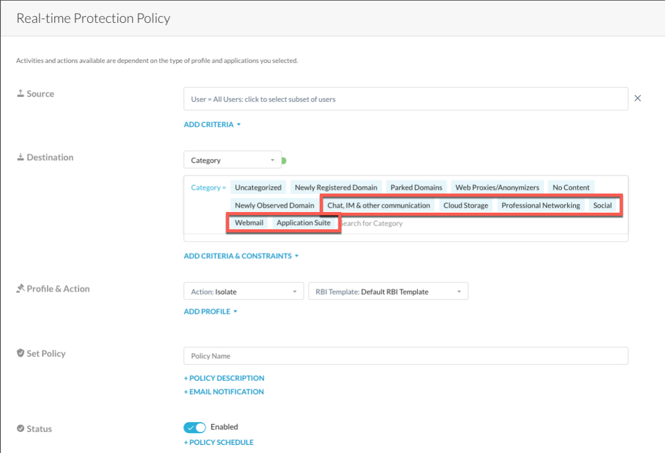Image resolution: width=668 pixels, height=453 pixels.
Task: Open the Category destination type dropdown
Action: click(232, 160)
